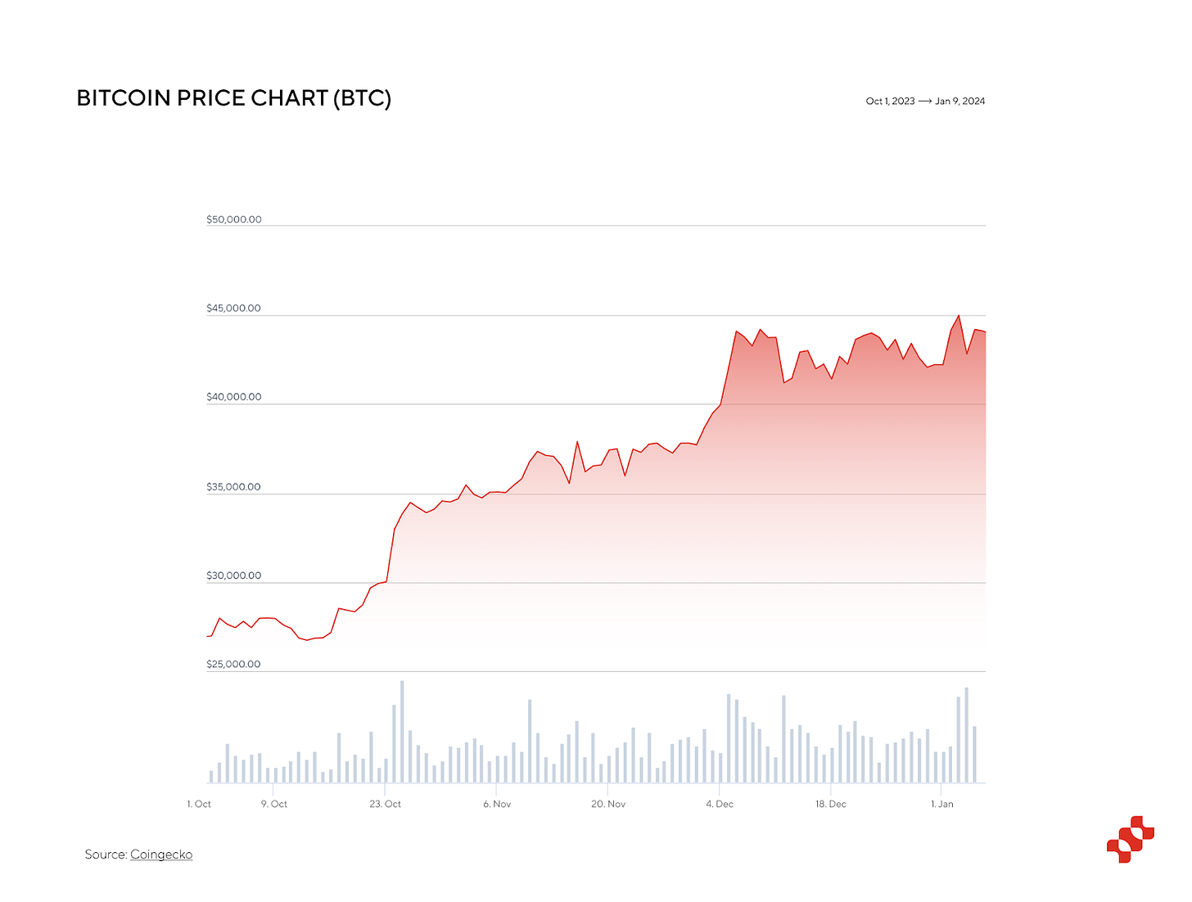The image size is (1192, 902).
Task: Click the $30,000.00 price axis label
Action: pyautogui.click(x=234, y=575)
